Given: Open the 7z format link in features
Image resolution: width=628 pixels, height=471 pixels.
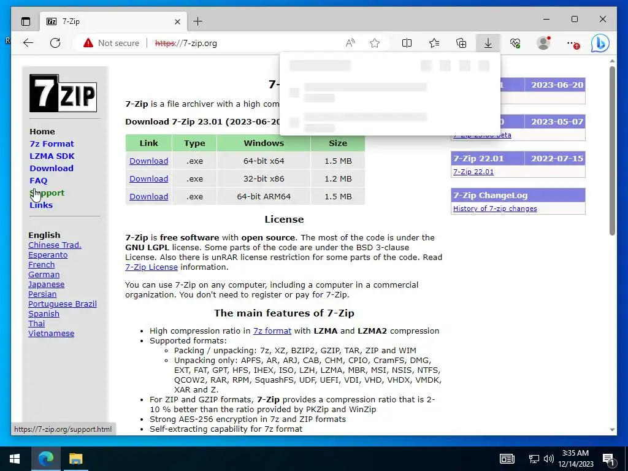Looking at the screenshot, I should 272,331.
